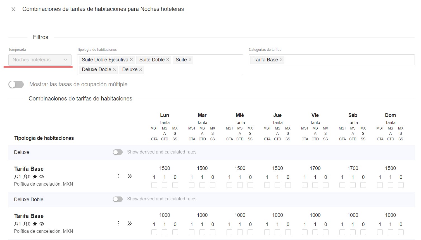Toggle Mostrar las tasas de ocupación múltiple
This screenshot has height=240, width=421.
click(x=16, y=84)
